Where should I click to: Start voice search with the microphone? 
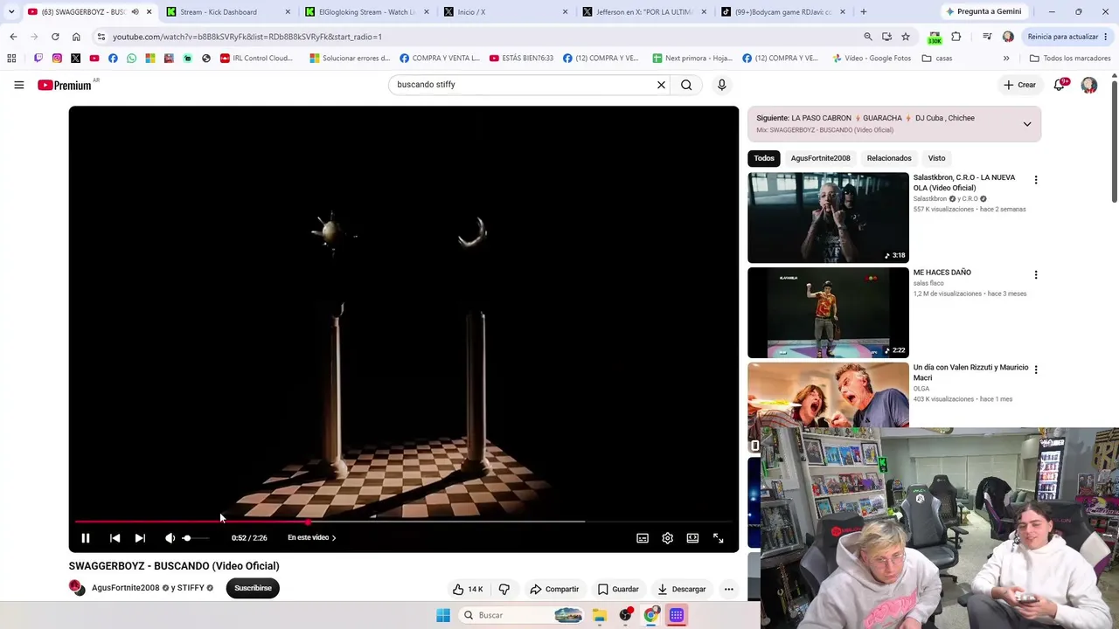coord(721,85)
